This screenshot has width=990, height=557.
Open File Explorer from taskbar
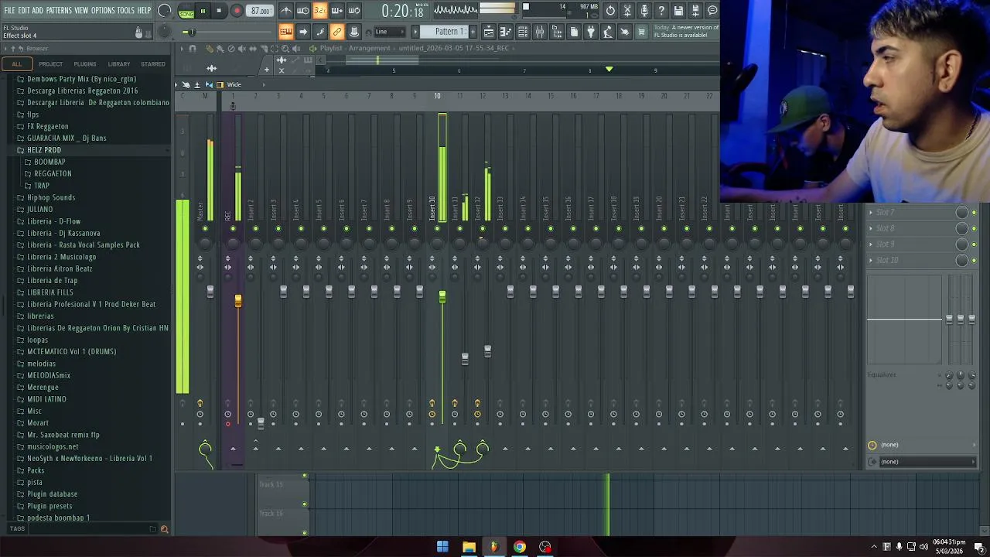pyautogui.click(x=469, y=547)
